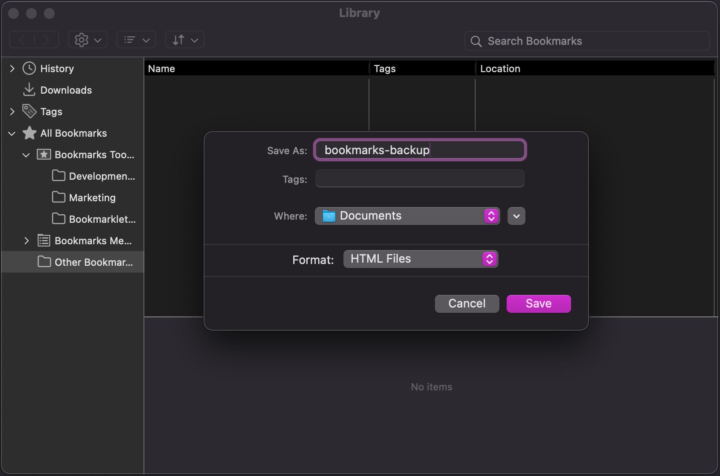
Task: Click the sort arrows toolbar icon
Action: pyautogui.click(x=179, y=39)
